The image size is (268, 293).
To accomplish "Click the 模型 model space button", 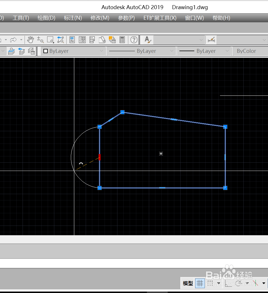I will coord(188,283).
